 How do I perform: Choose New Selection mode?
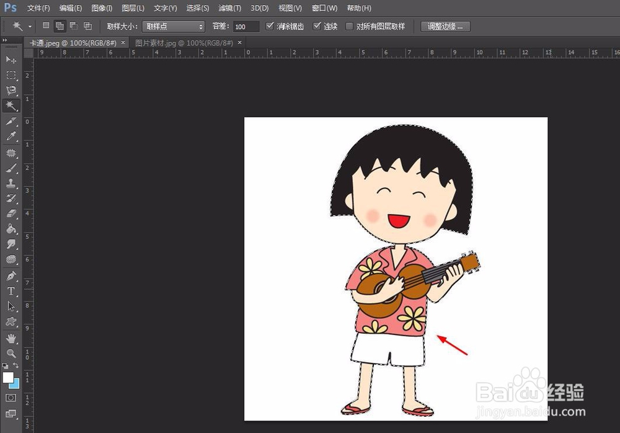pos(46,25)
